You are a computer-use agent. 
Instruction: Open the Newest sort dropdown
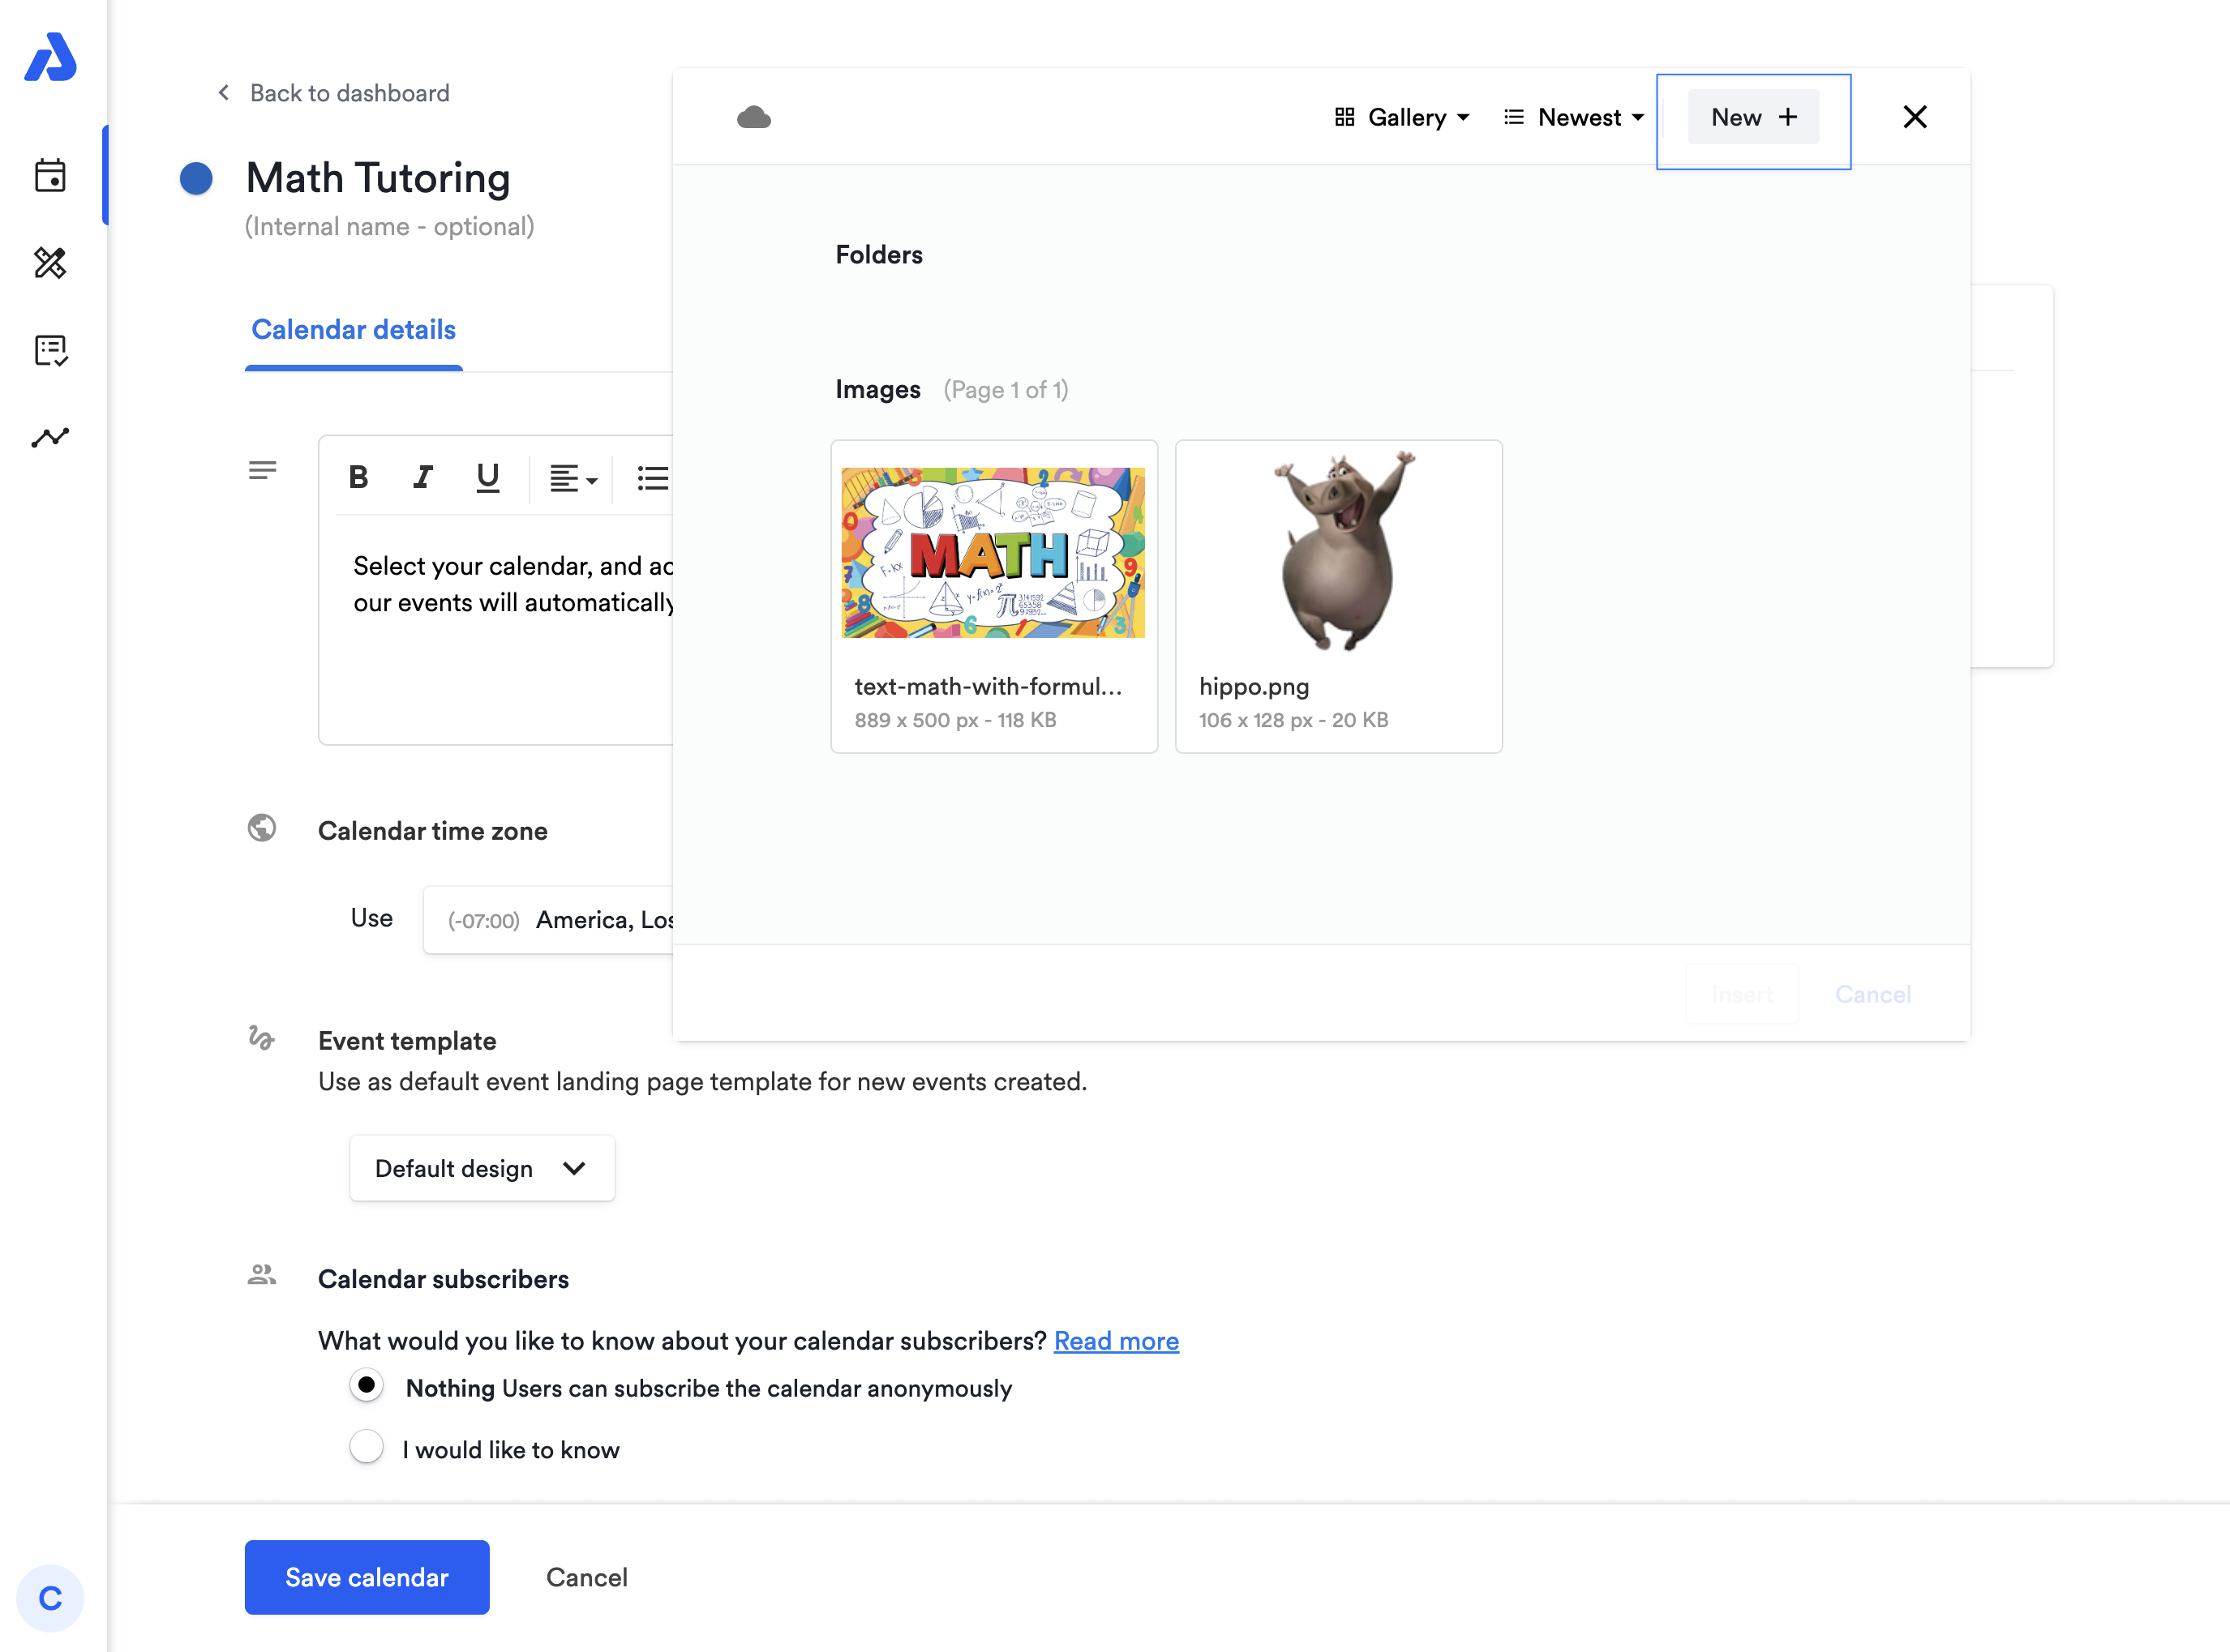click(x=1574, y=118)
